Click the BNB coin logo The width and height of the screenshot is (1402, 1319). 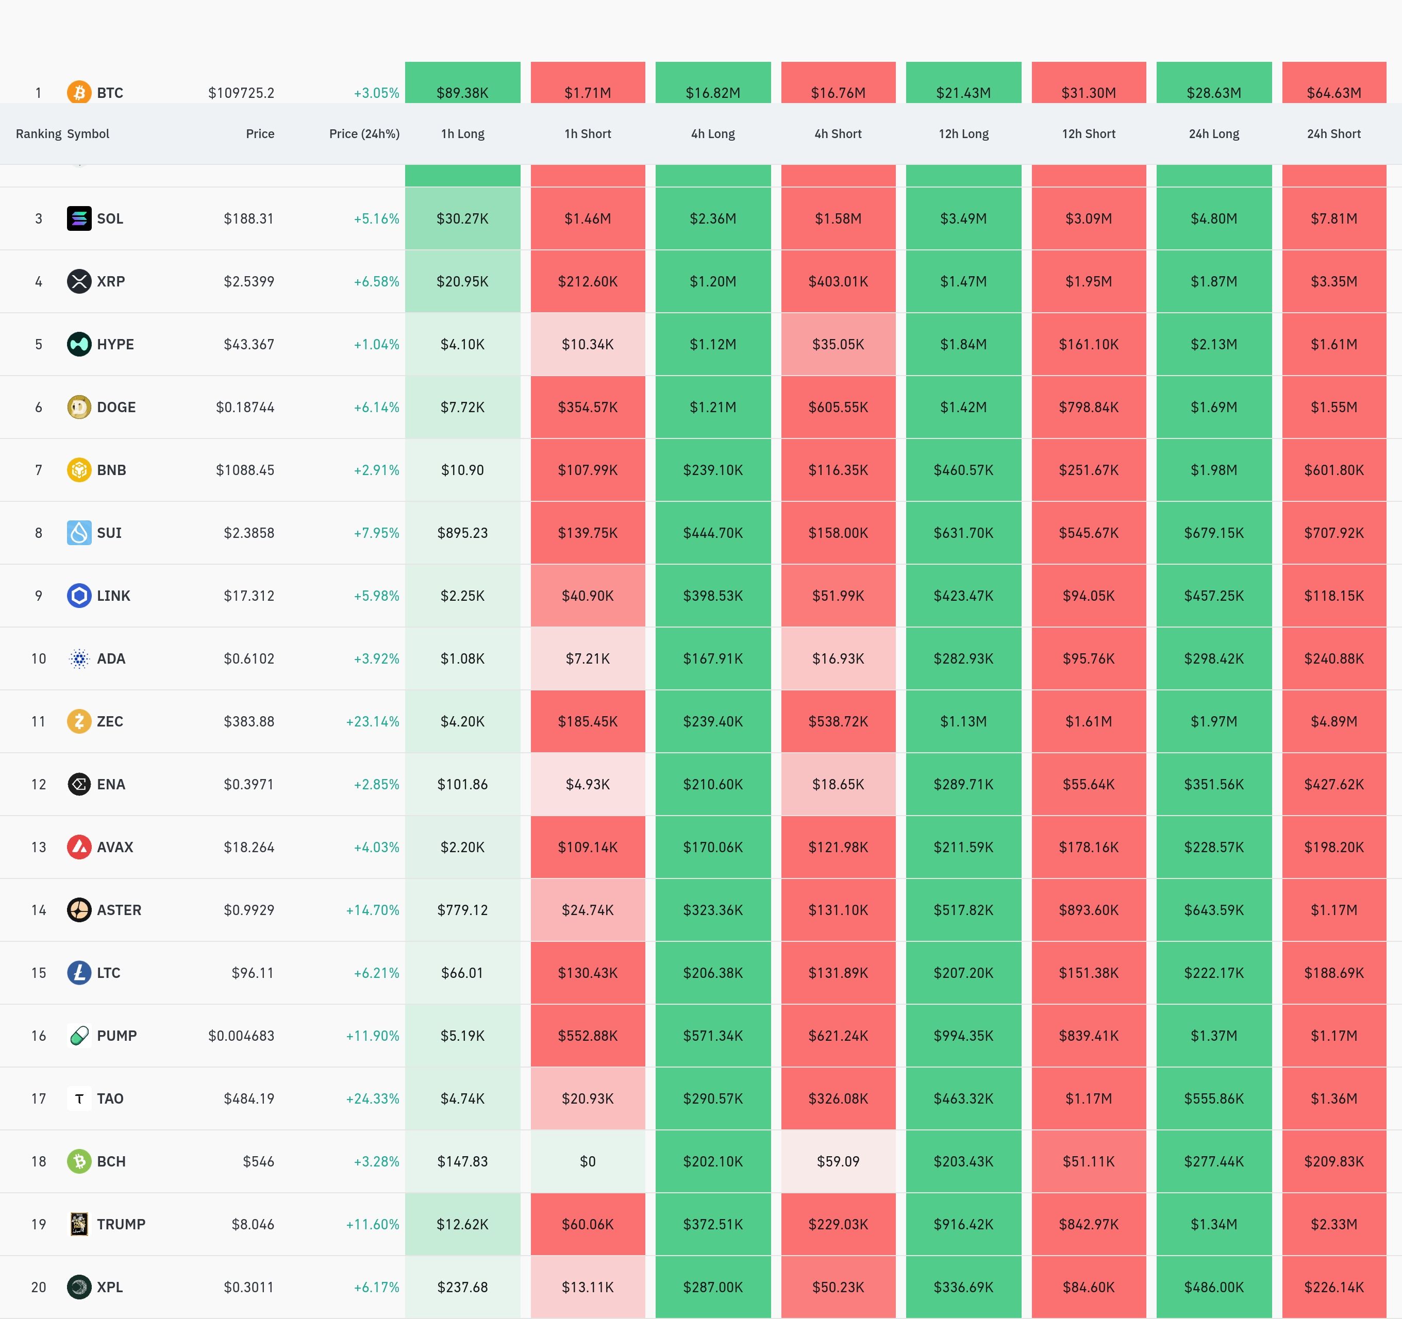click(x=79, y=470)
